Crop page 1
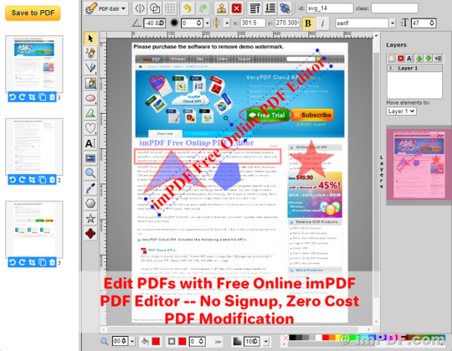The width and height of the screenshot is (452, 351). (x=32, y=97)
